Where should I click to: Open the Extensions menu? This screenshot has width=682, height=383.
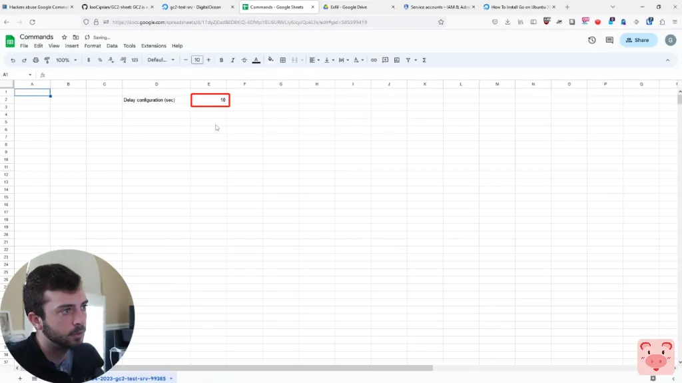tap(154, 46)
